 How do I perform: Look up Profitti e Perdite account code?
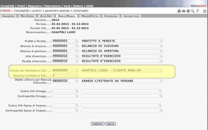(77, 41)
